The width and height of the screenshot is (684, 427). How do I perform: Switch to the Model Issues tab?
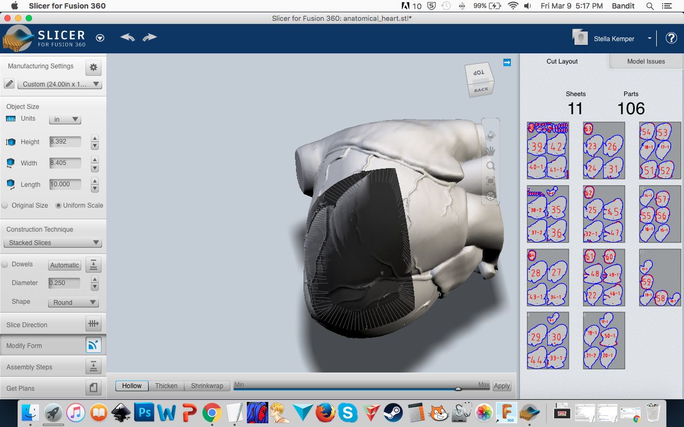[646, 61]
